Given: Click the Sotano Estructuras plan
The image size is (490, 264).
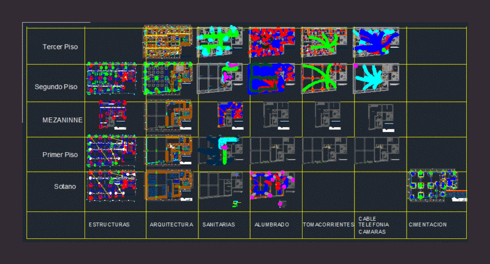Looking at the screenshot, I should 111,186.
